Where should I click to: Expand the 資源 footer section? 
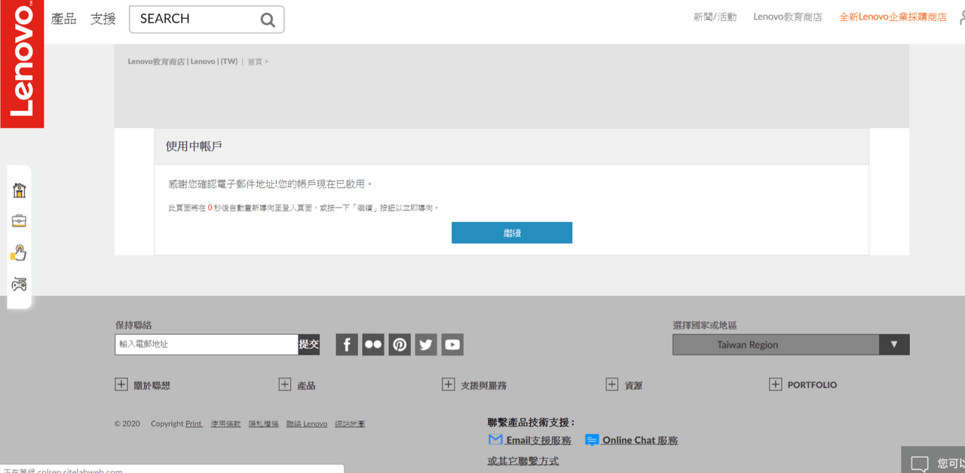(x=612, y=385)
